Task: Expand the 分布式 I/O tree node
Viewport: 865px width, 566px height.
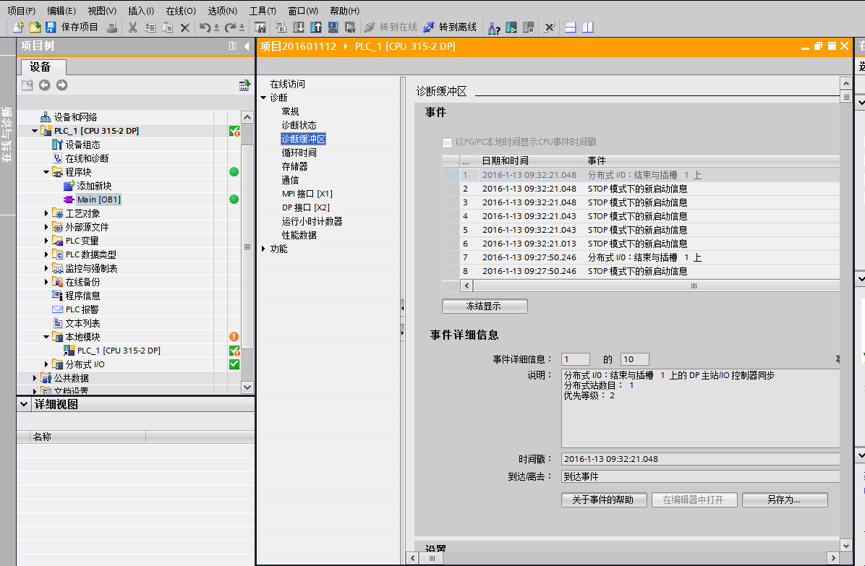Action: pyautogui.click(x=46, y=364)
